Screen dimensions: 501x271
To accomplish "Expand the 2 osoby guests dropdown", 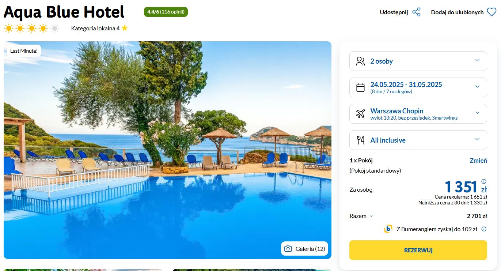I will coord(418,61).
